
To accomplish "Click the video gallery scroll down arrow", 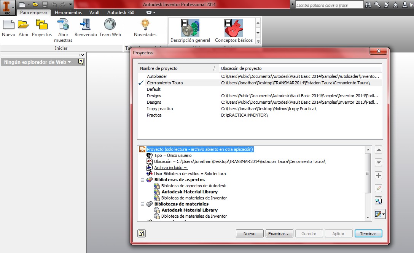I will pyautogui.click(x=258, y=33).
